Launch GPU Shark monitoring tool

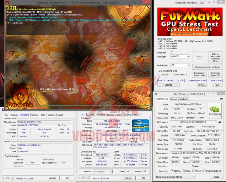point(180,75)
